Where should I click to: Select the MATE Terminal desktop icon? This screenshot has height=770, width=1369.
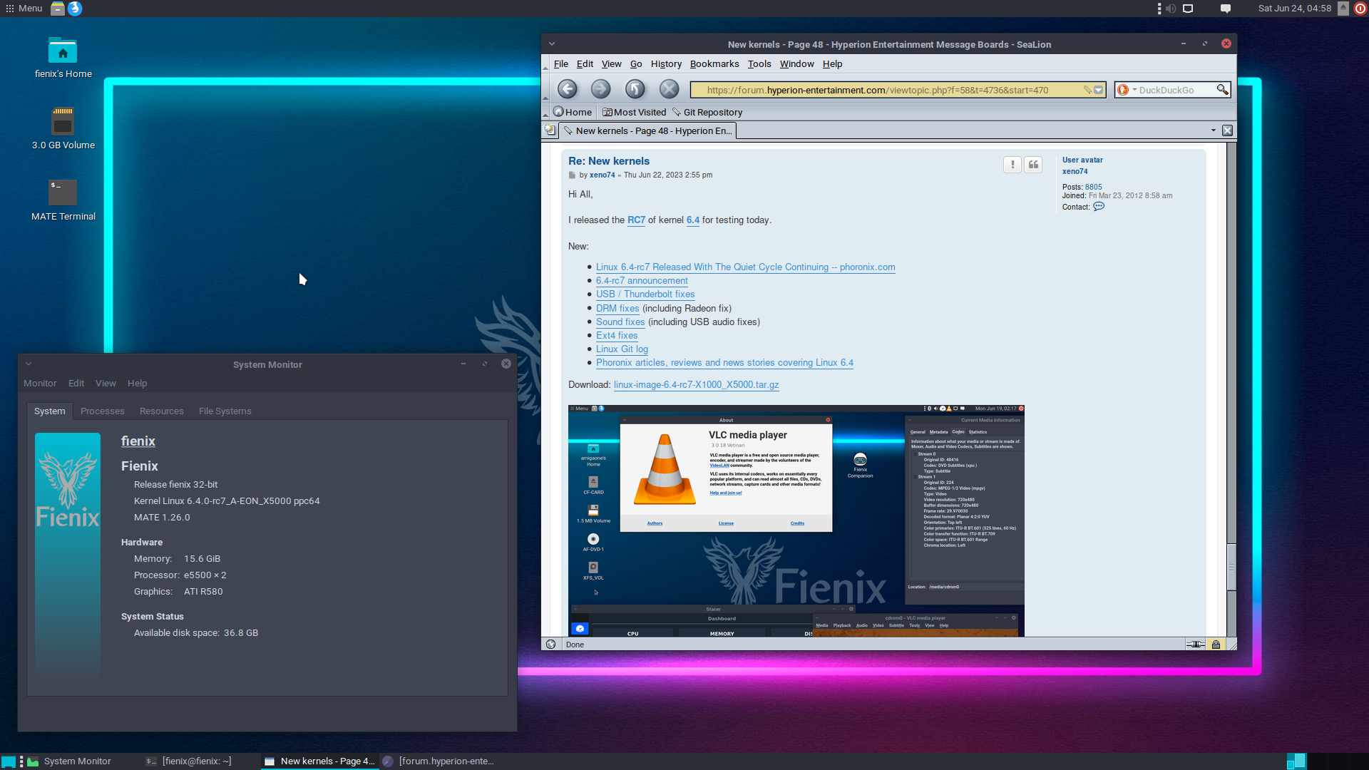63,192
